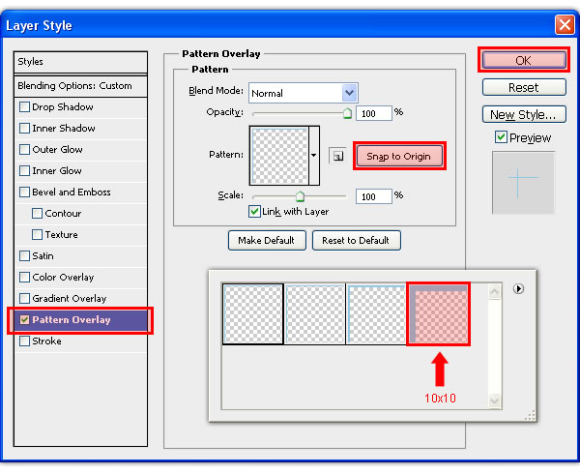The height and width of the screenshot is (474, 580).
Task: Click the Scale value field
Action: point(373,196)
